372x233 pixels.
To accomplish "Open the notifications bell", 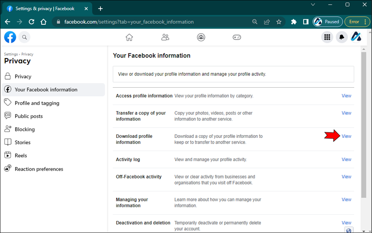I will [341, 37].
